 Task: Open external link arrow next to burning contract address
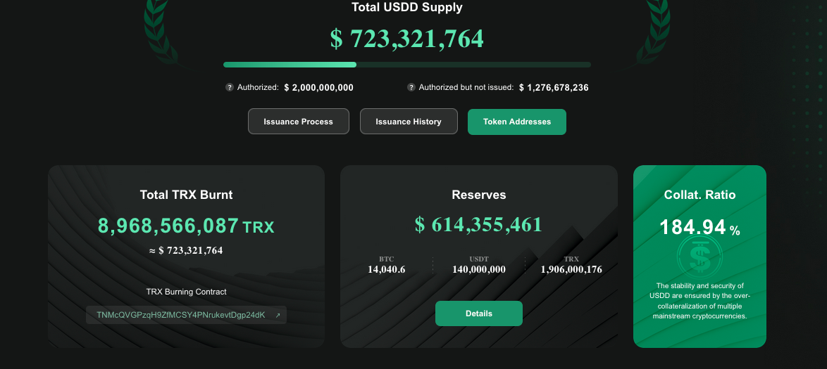[x=278, y=316]
